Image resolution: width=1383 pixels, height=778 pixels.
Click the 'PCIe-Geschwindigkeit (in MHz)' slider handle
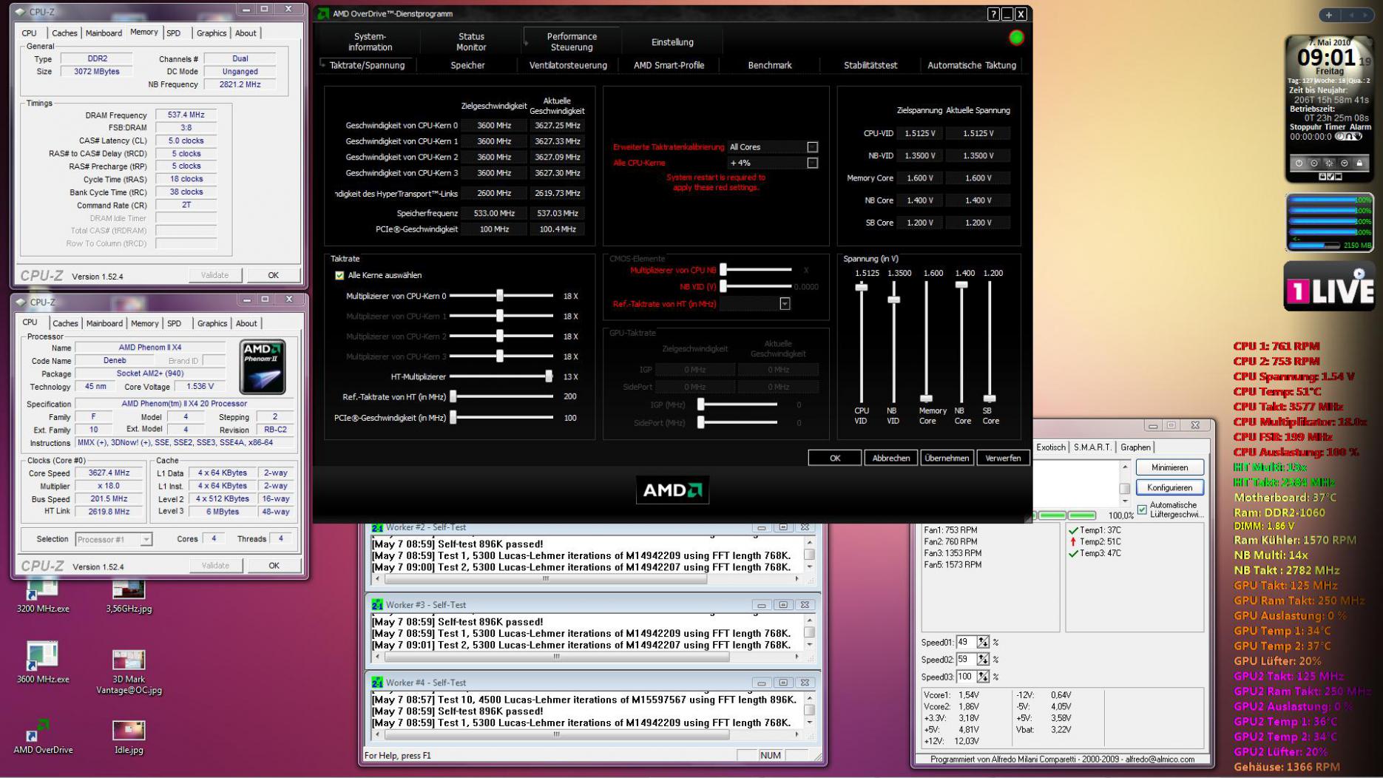tap(453, 418)
